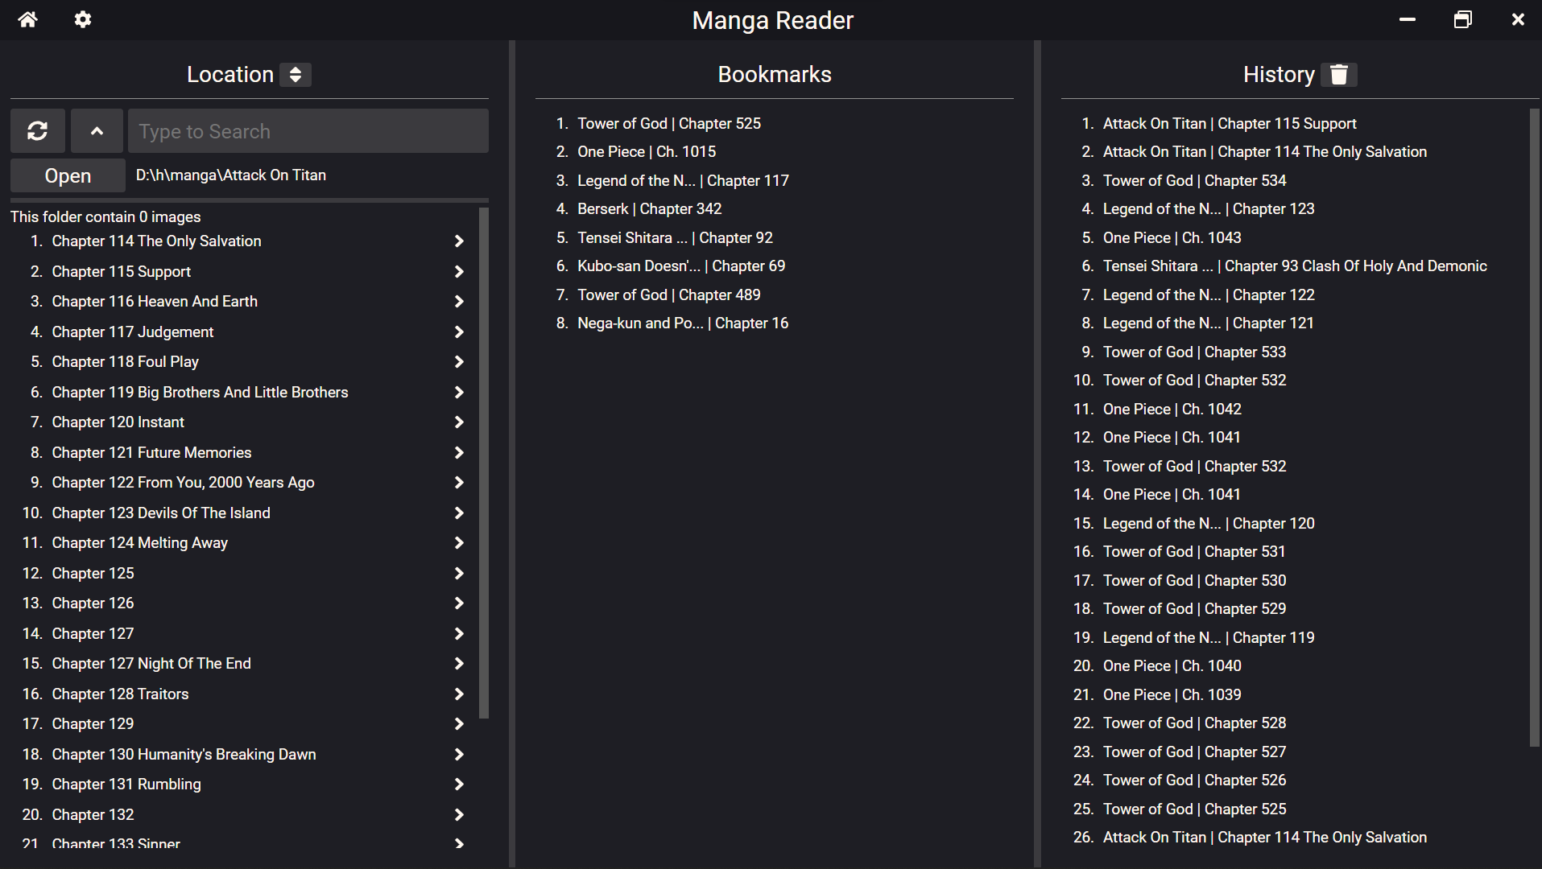Viewport: 1542px width, 869px height.
Task: Select Chapter 114 The Only Salvation in folder list
Action: click(x=156, y=241)
